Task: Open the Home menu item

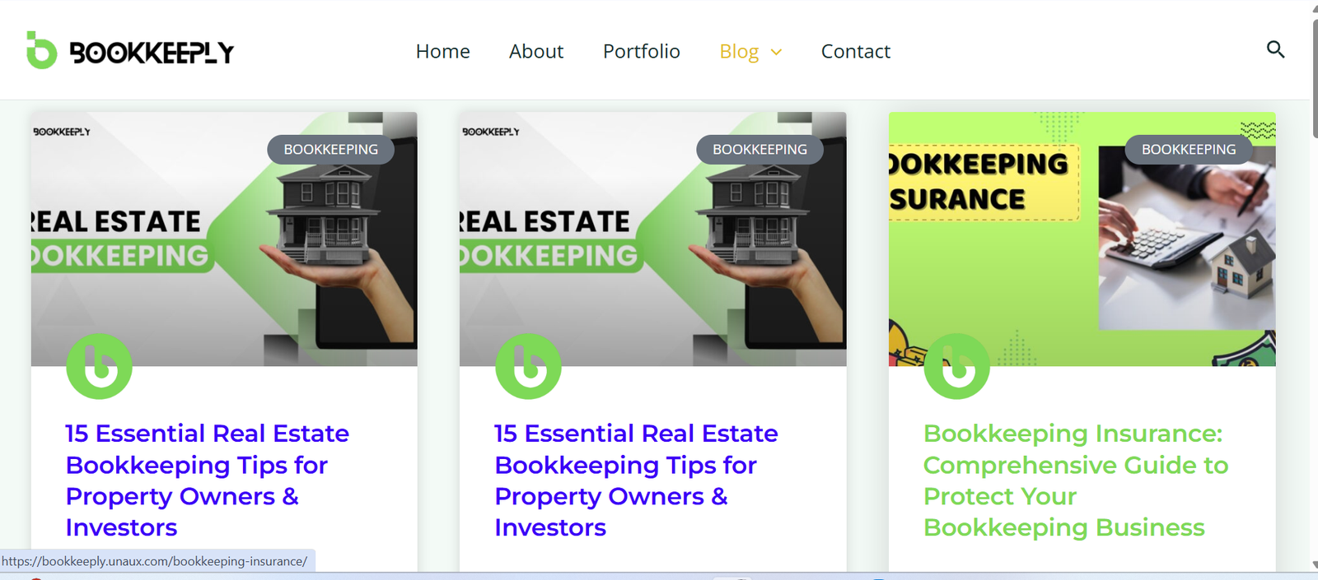Action: [442, 51]
